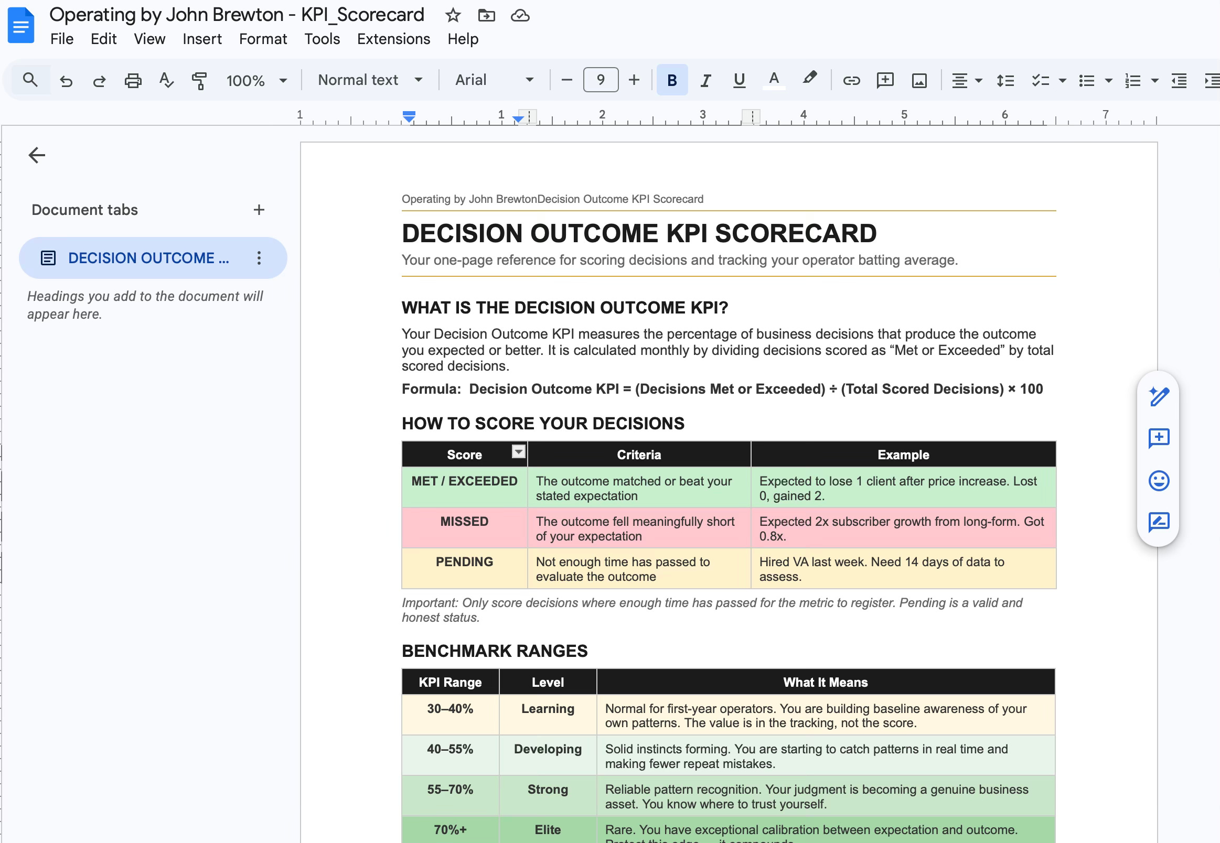1220x843 pixels.
Task: Click the back arrow to close the tabs panel
Action: click(x=37, y=155)
